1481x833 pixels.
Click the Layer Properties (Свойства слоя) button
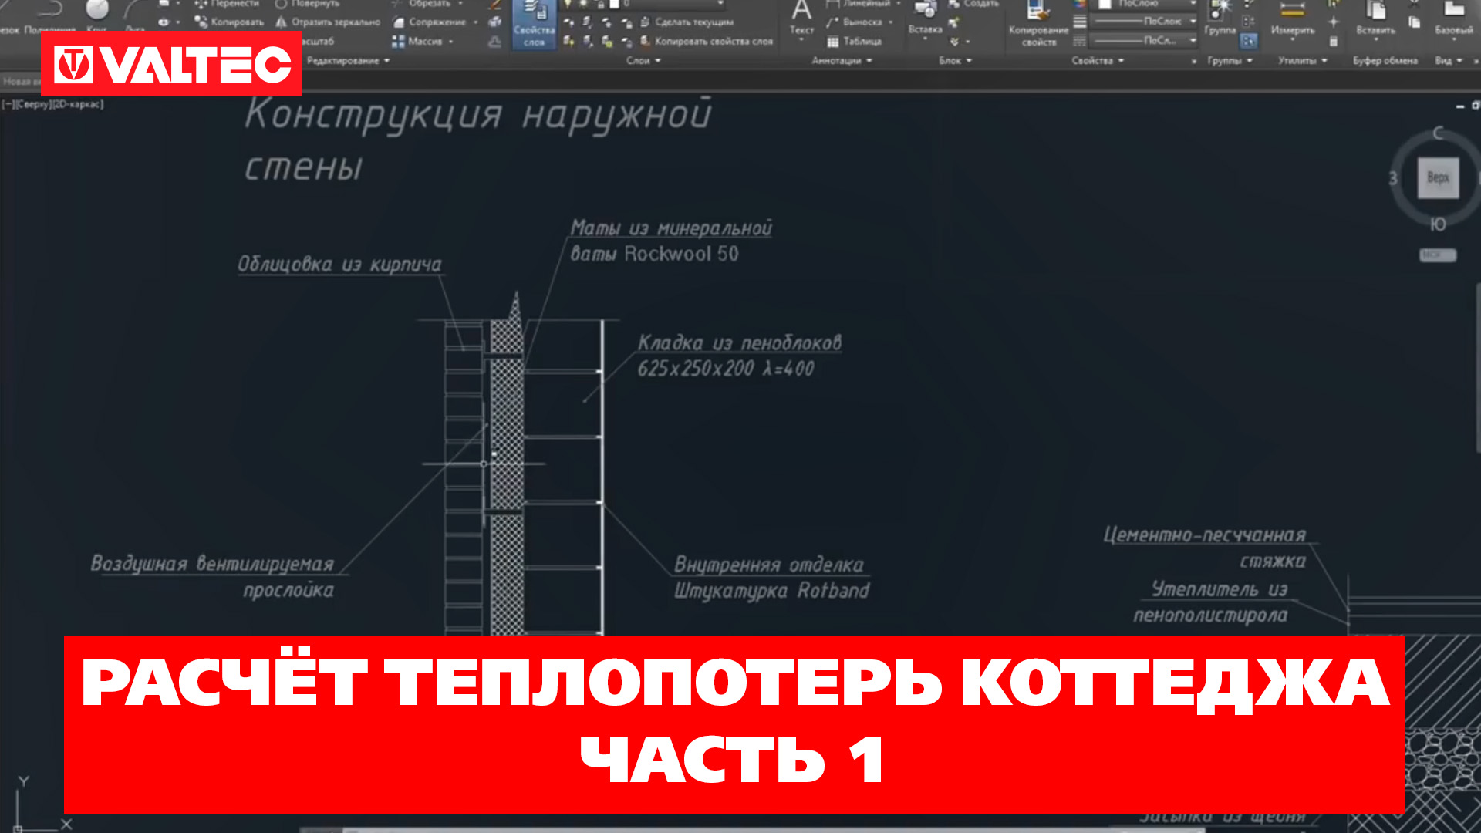(x=534, y=23)
